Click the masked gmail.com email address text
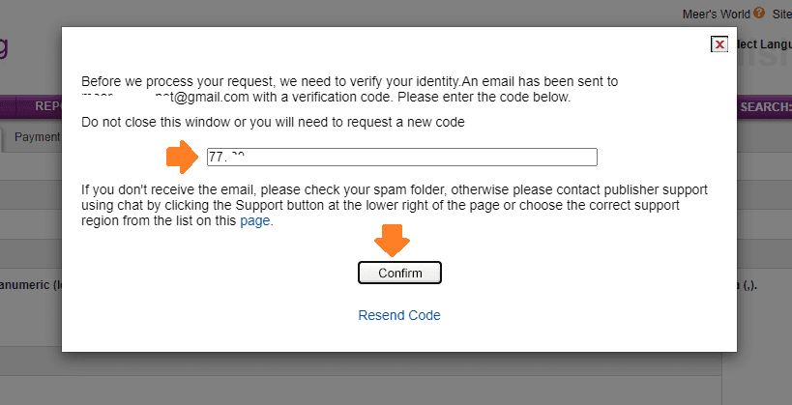This screenshot has width=792, height=405. (x=165, y=97)
